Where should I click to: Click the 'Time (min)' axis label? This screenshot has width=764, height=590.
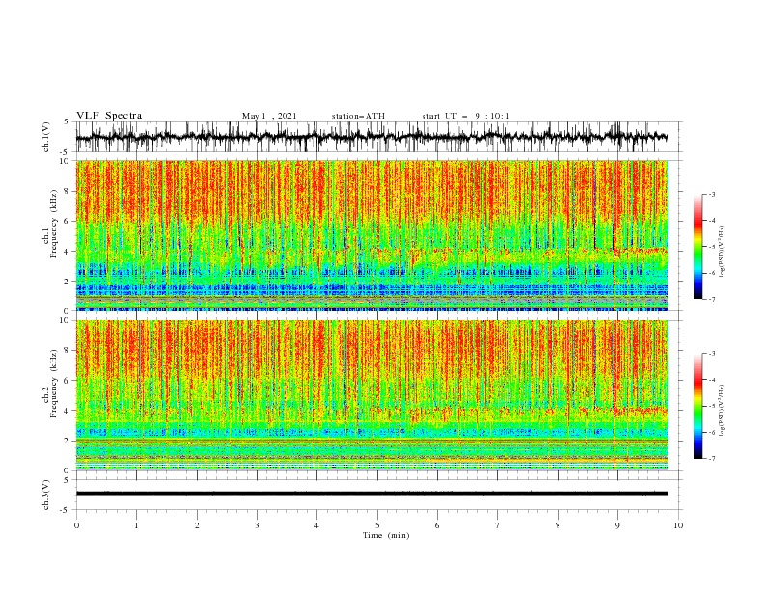tap(386, 535)
